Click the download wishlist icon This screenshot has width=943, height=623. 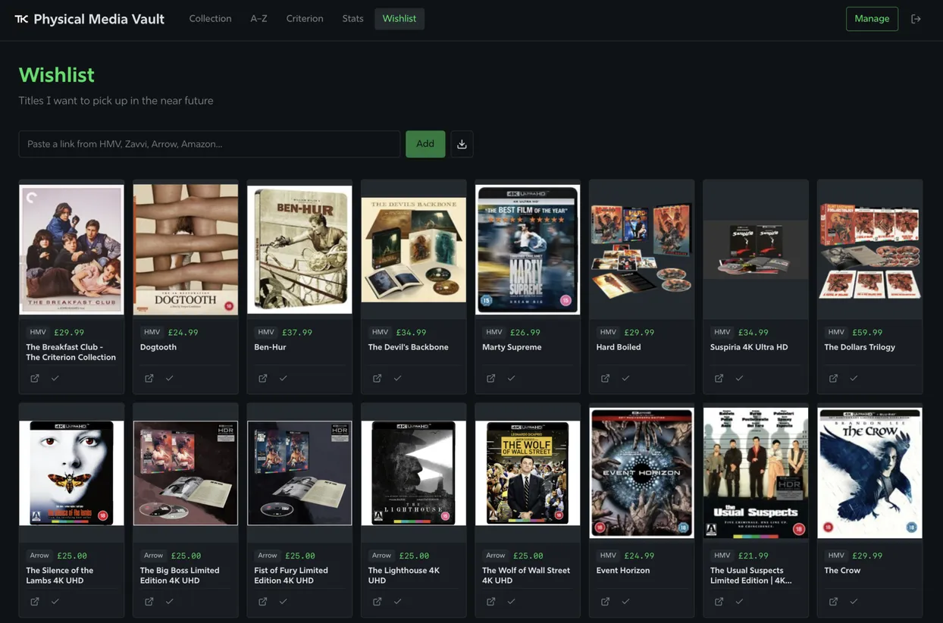pos(462,144)
